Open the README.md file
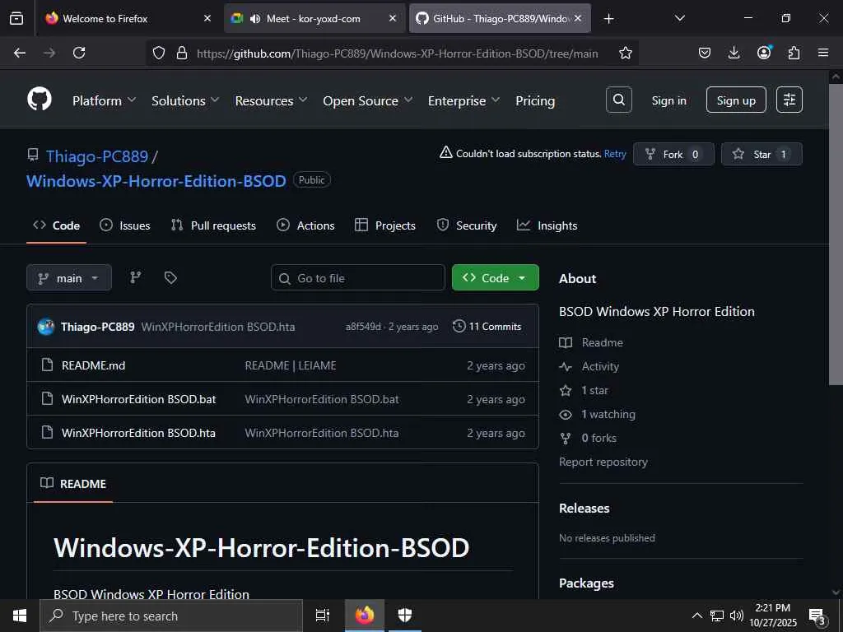This screenshot has height=632, width=843. click(x=93, y=365)
